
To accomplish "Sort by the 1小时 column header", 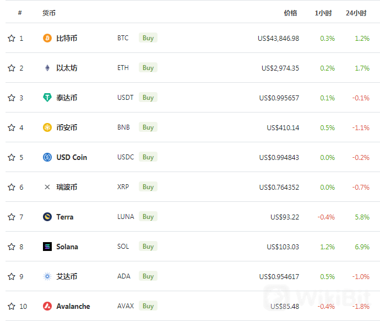I will (323, 13).
